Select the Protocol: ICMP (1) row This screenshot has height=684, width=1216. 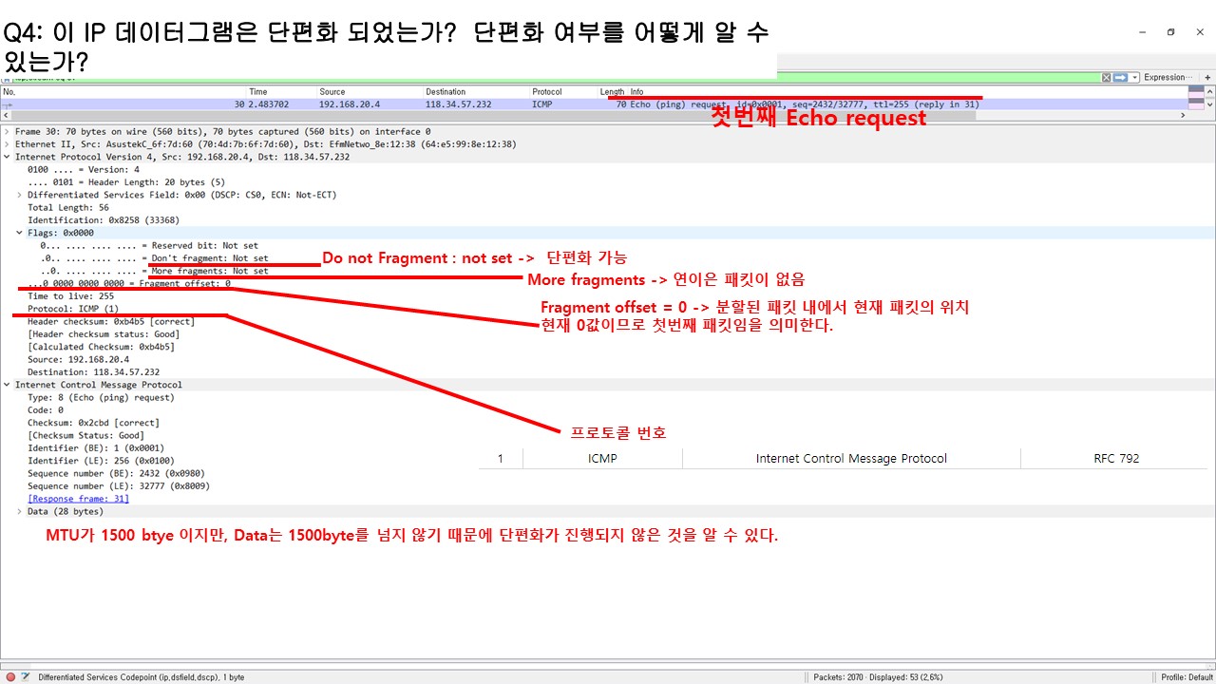73,309
